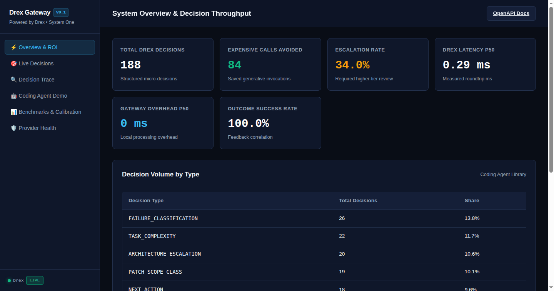The height and width of the screenshot is (291, 554).
Task: Click the green status dot beside Drex
Action: click(x=9, y=281)
